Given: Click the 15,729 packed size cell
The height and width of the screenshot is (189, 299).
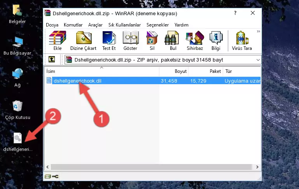Looking at the screenshot, I should (x=198, y=81).
